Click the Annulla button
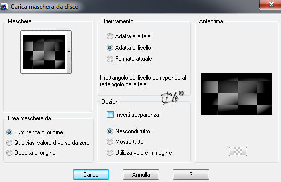This screenshot has width=281, height=182. [141, 174]
